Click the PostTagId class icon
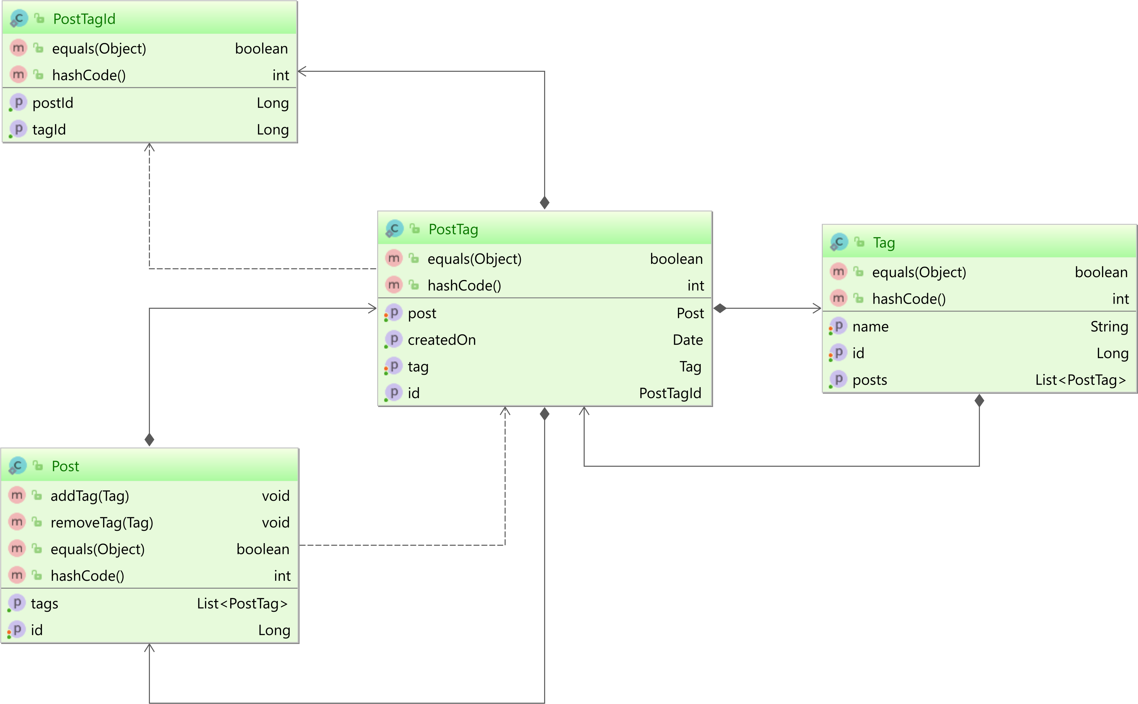Viewport: 1138px width, 704px height. point(19,19)
